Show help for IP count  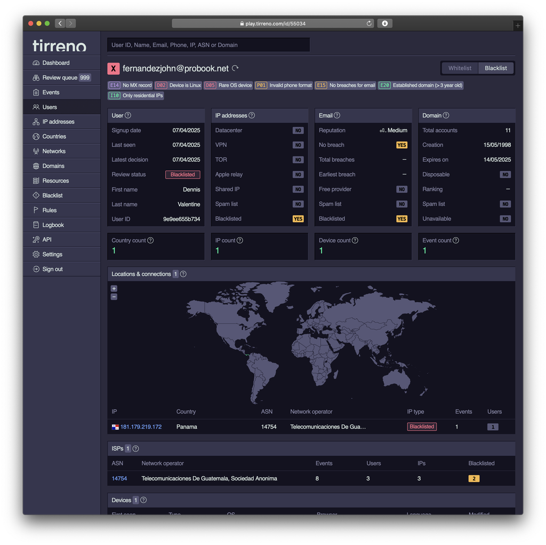pos(240,240)
